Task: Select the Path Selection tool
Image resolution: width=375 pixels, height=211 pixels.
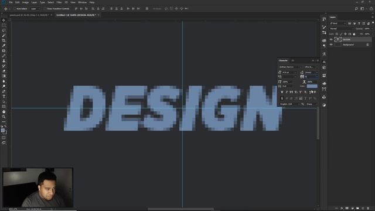Action: [4, 101]
